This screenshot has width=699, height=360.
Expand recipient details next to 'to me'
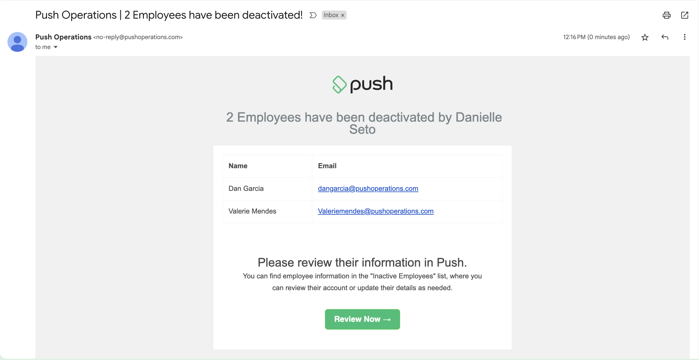click(x=56, y=47)
